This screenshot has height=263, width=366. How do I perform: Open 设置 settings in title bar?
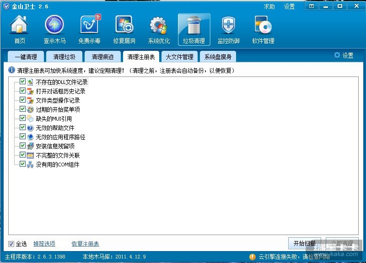[290, 6]
